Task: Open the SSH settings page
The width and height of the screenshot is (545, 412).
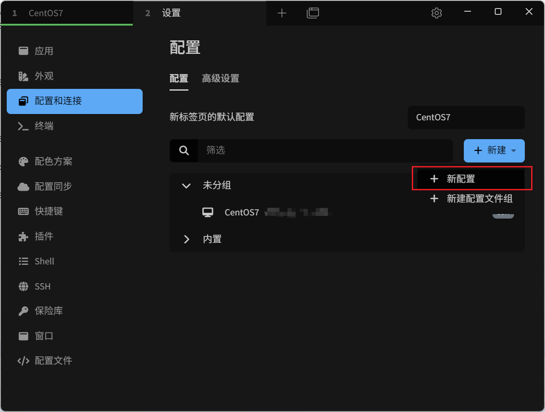Action: pos(43,286)
